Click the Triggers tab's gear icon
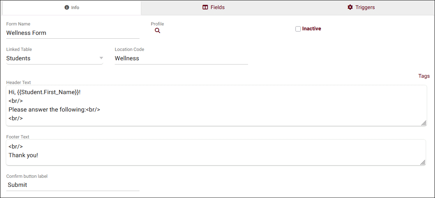 click(350, 7)
